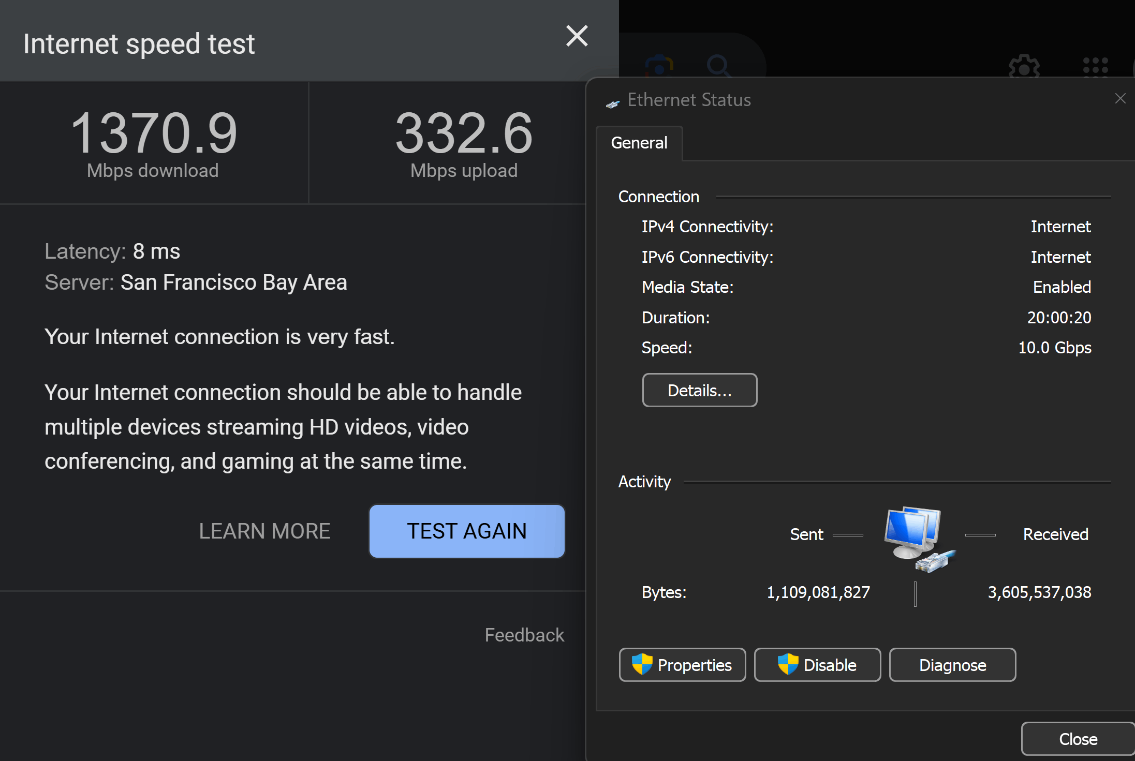The width and height of the screenshot is (1135, 761).
Task: Click the 332.6 Mbps upload value
Action: coord(463,134)
